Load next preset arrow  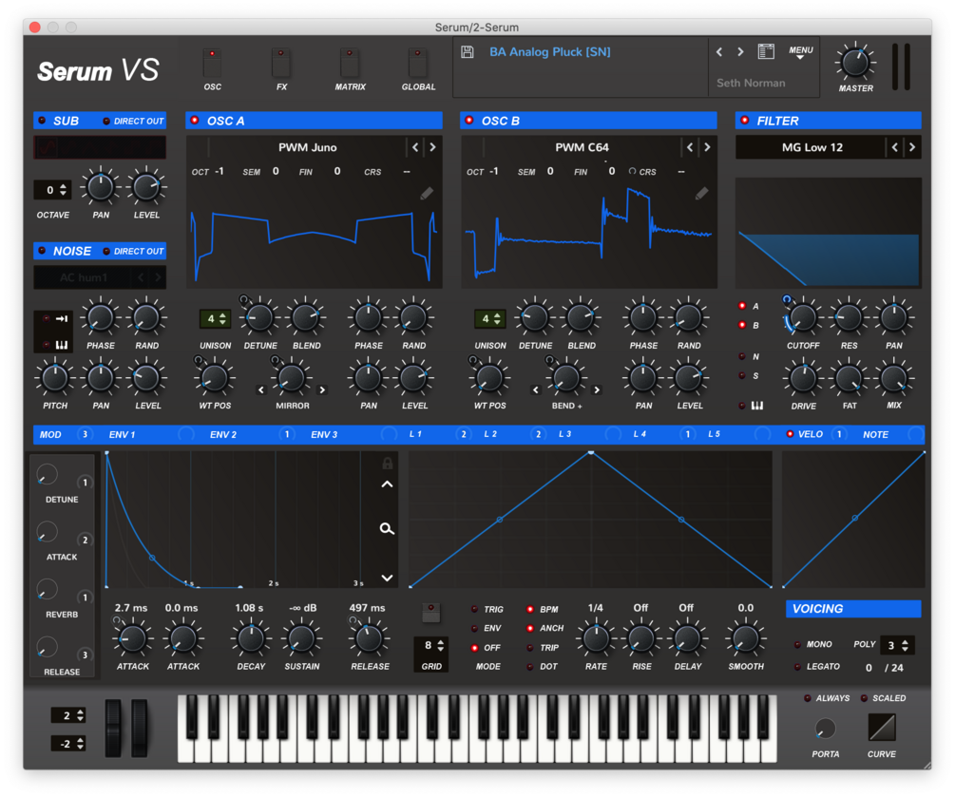(x=740, y=51)
